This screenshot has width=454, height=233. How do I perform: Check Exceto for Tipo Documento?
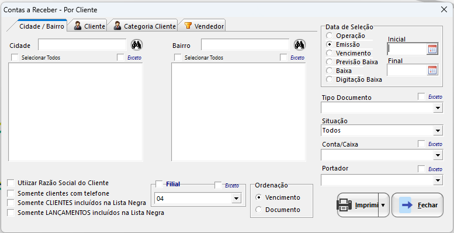point(421,96)
